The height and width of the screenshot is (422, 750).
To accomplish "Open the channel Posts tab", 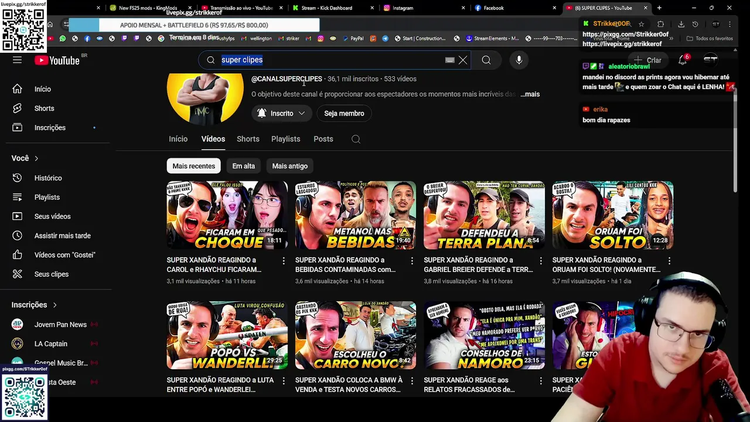I will coord(323,139).
